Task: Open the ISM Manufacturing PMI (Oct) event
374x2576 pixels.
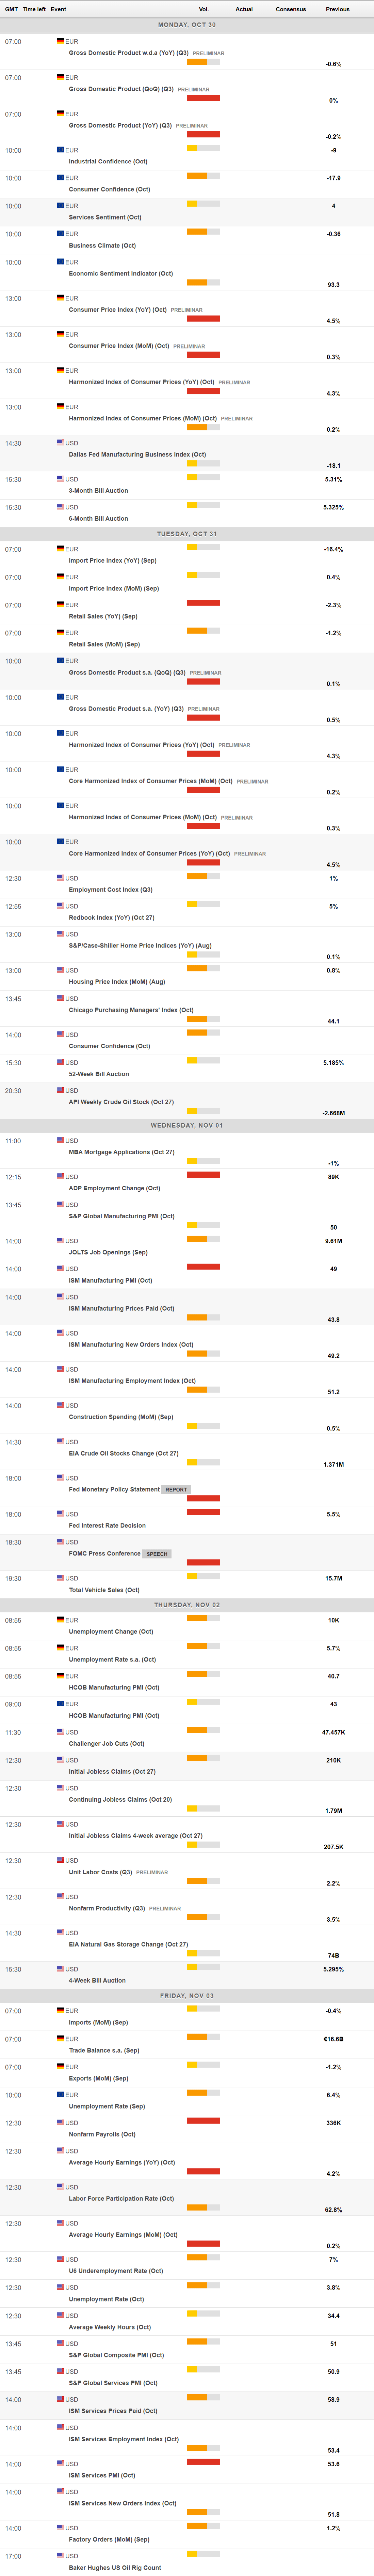Action: pyautogui.click(x=110, y=1281)
